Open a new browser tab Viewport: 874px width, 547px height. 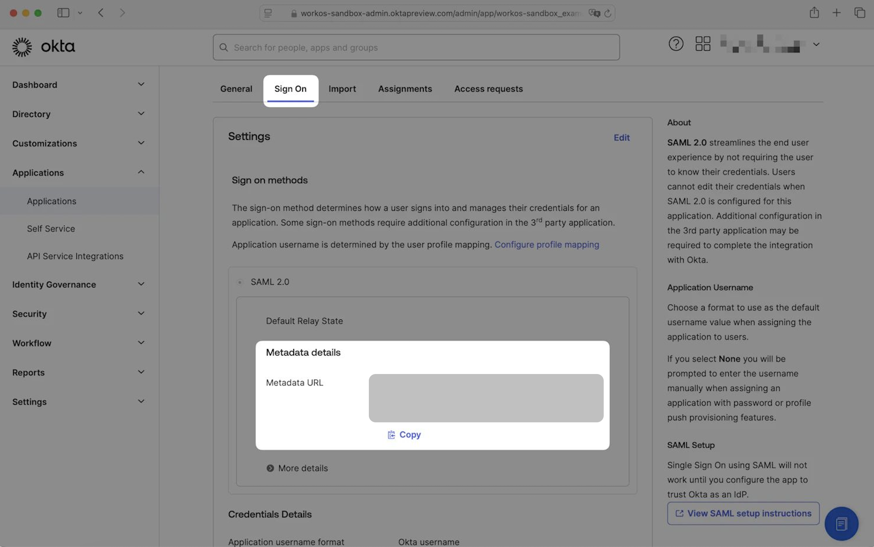click(x=836, y=13)
